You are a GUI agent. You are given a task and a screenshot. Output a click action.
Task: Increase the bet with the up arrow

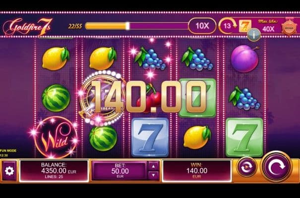tap(153, 166)
